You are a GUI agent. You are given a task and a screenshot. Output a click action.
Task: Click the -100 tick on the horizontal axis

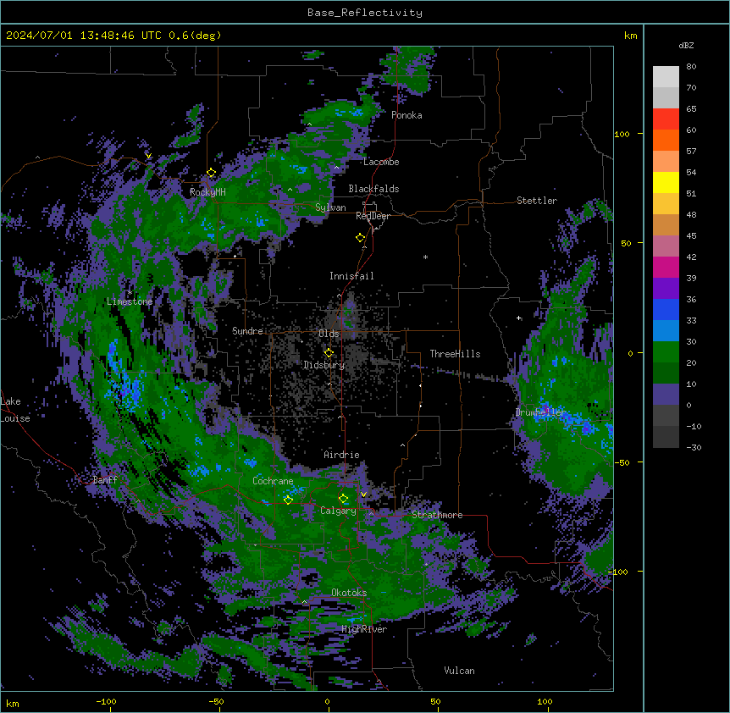pyautogui.click(x=107, y=701)
